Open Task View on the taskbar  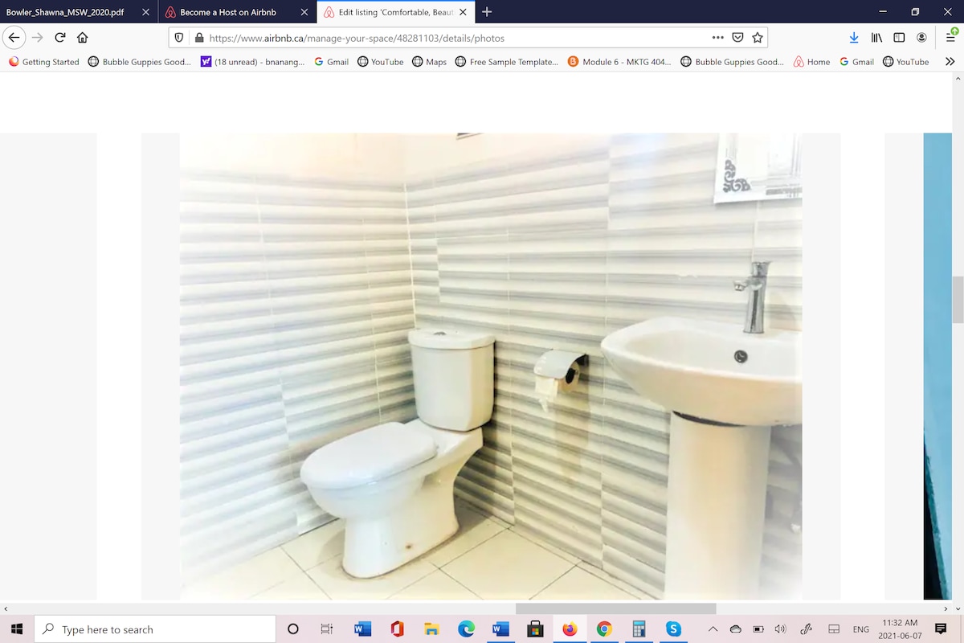pos(327,629)
